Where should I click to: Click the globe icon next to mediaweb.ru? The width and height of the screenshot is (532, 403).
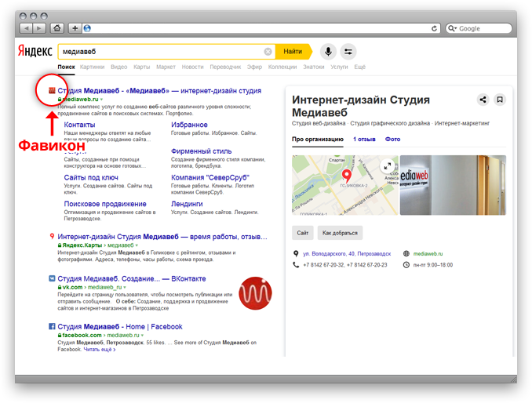(406, 253)
